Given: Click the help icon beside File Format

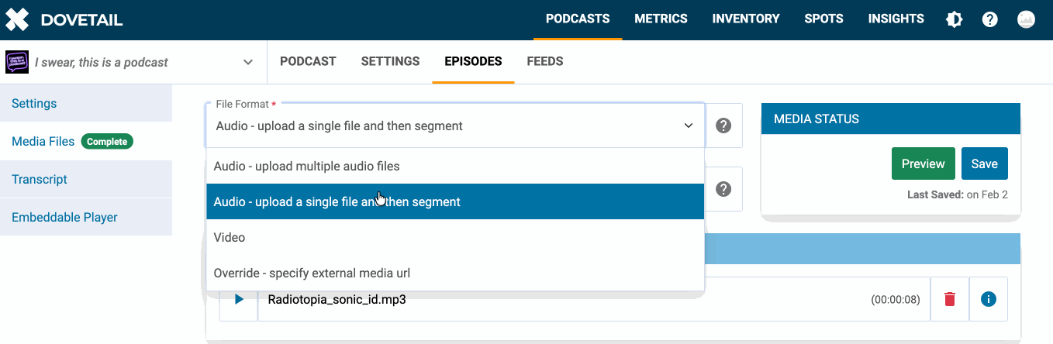Looking at the screenshot, I should (x=723, y=126).
